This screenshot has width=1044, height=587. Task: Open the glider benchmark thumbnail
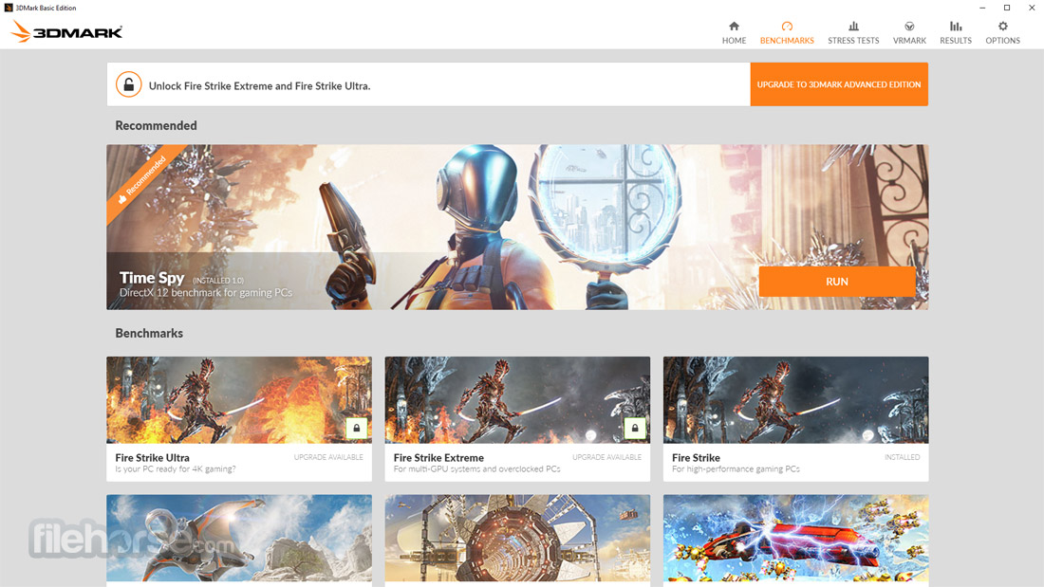click(239, 538)
